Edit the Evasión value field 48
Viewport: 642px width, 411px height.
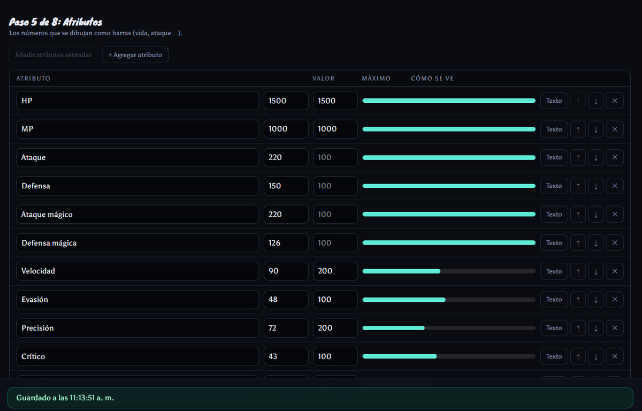coord(286,300)
